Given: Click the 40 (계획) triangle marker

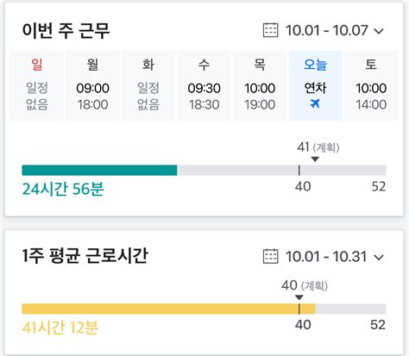Looking at the screenshot, I should [x=299, y=297].
